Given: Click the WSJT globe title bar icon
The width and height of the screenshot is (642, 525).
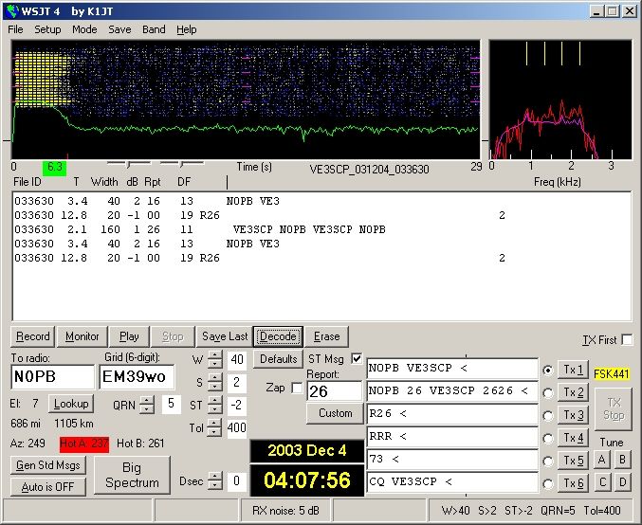Looking at the screenshot, I should (13, 10).
